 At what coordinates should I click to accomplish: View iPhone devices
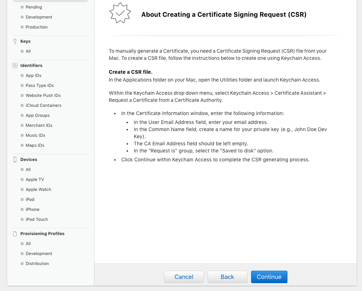point(32,209)
